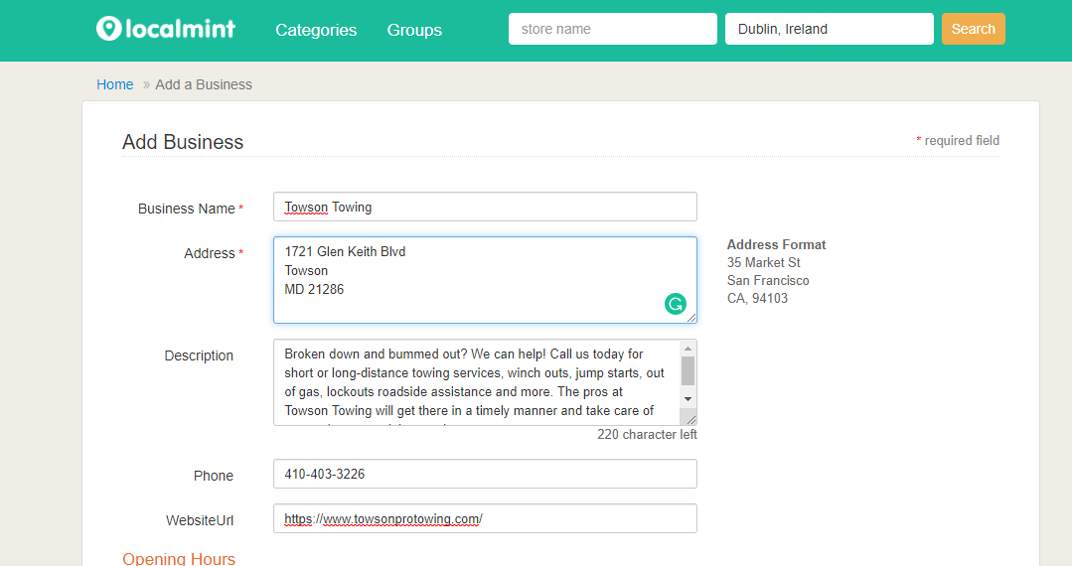The image size is (1072, 566).
Task: Click the 'Description' field label
Action: coord(199,355)
